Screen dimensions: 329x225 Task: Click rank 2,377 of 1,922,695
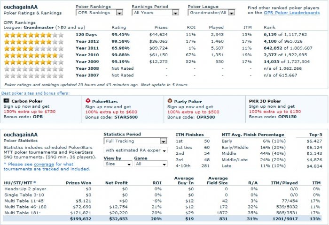[x=285, y=55]
